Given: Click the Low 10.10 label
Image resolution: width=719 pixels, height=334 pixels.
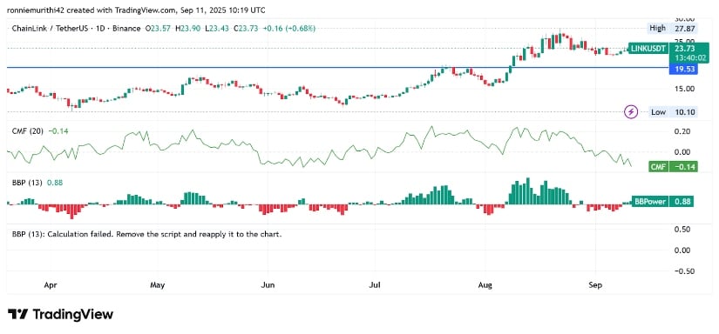Looking at the screenshot, I should [x=673, y=111].
